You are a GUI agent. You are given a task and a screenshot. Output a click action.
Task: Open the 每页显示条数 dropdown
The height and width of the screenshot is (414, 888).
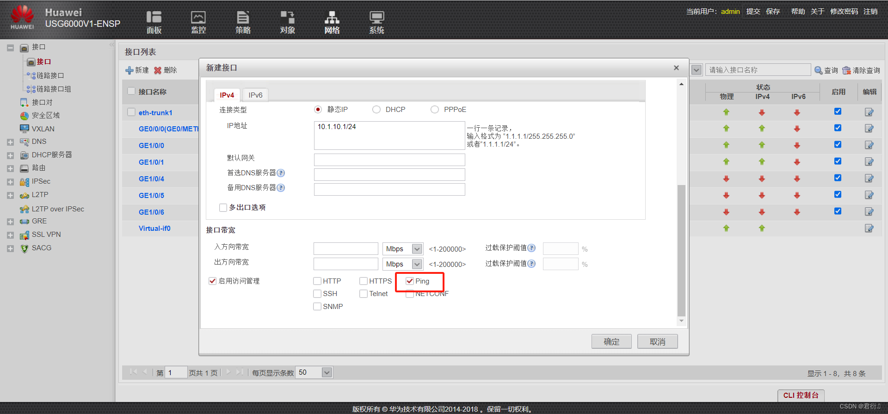(327, 372)
